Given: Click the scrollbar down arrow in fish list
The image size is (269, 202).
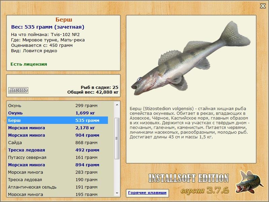Looking at the screenshot, I should point(117,193).
